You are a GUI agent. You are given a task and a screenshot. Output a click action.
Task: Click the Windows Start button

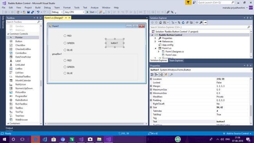4,139
